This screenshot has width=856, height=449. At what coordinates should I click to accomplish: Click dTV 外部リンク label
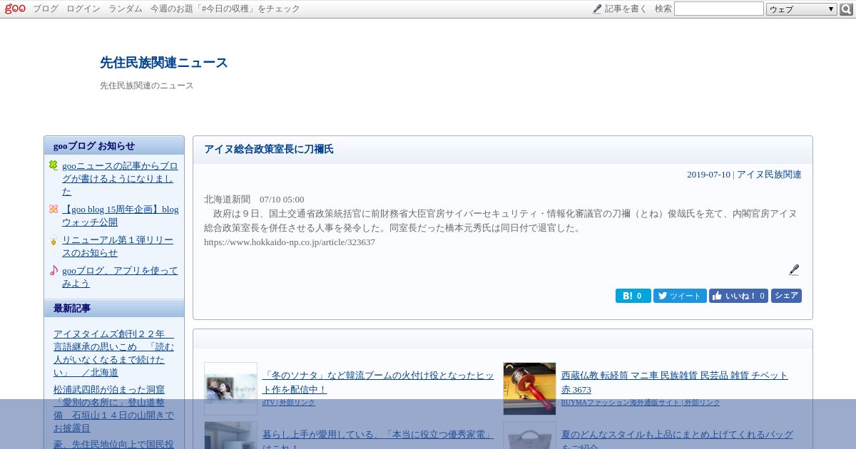[x=289, y=403]
